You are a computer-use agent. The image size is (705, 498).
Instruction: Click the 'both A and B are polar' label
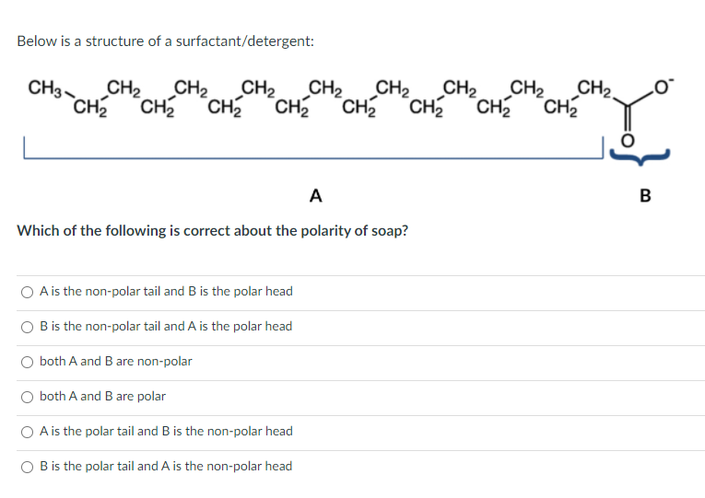click(x=102, y=397)
